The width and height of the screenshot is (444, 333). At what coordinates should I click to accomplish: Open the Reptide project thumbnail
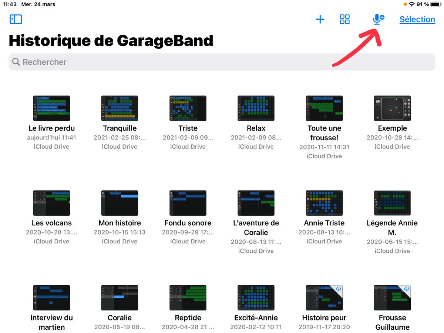click(188, 297)
